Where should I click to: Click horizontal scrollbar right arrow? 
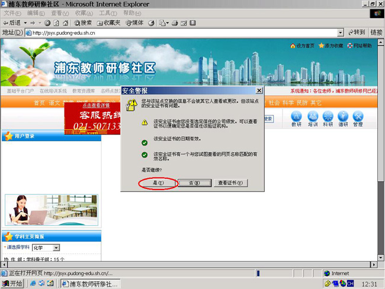pyautogui.click(x=374, y=265)
